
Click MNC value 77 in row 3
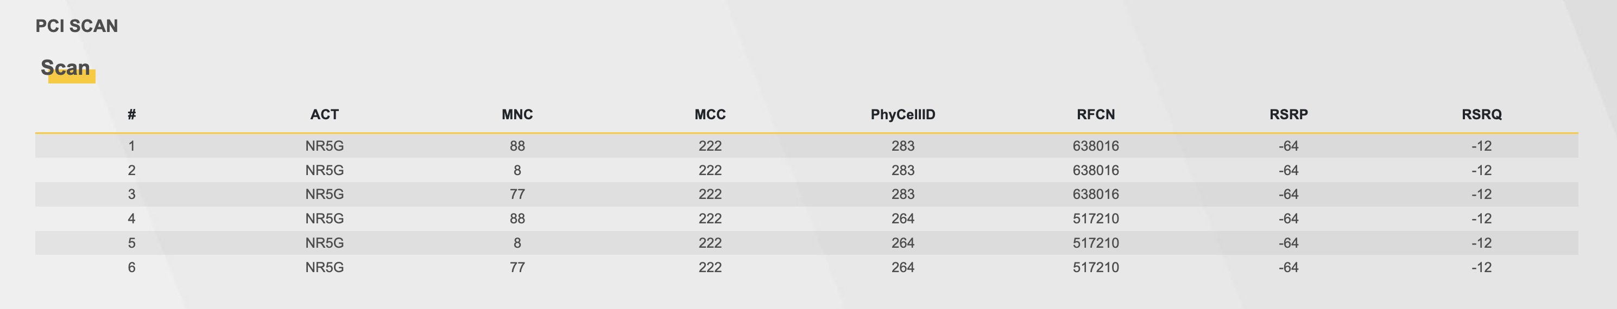click(517, 194)
